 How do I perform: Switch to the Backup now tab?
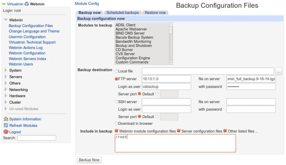90,12
